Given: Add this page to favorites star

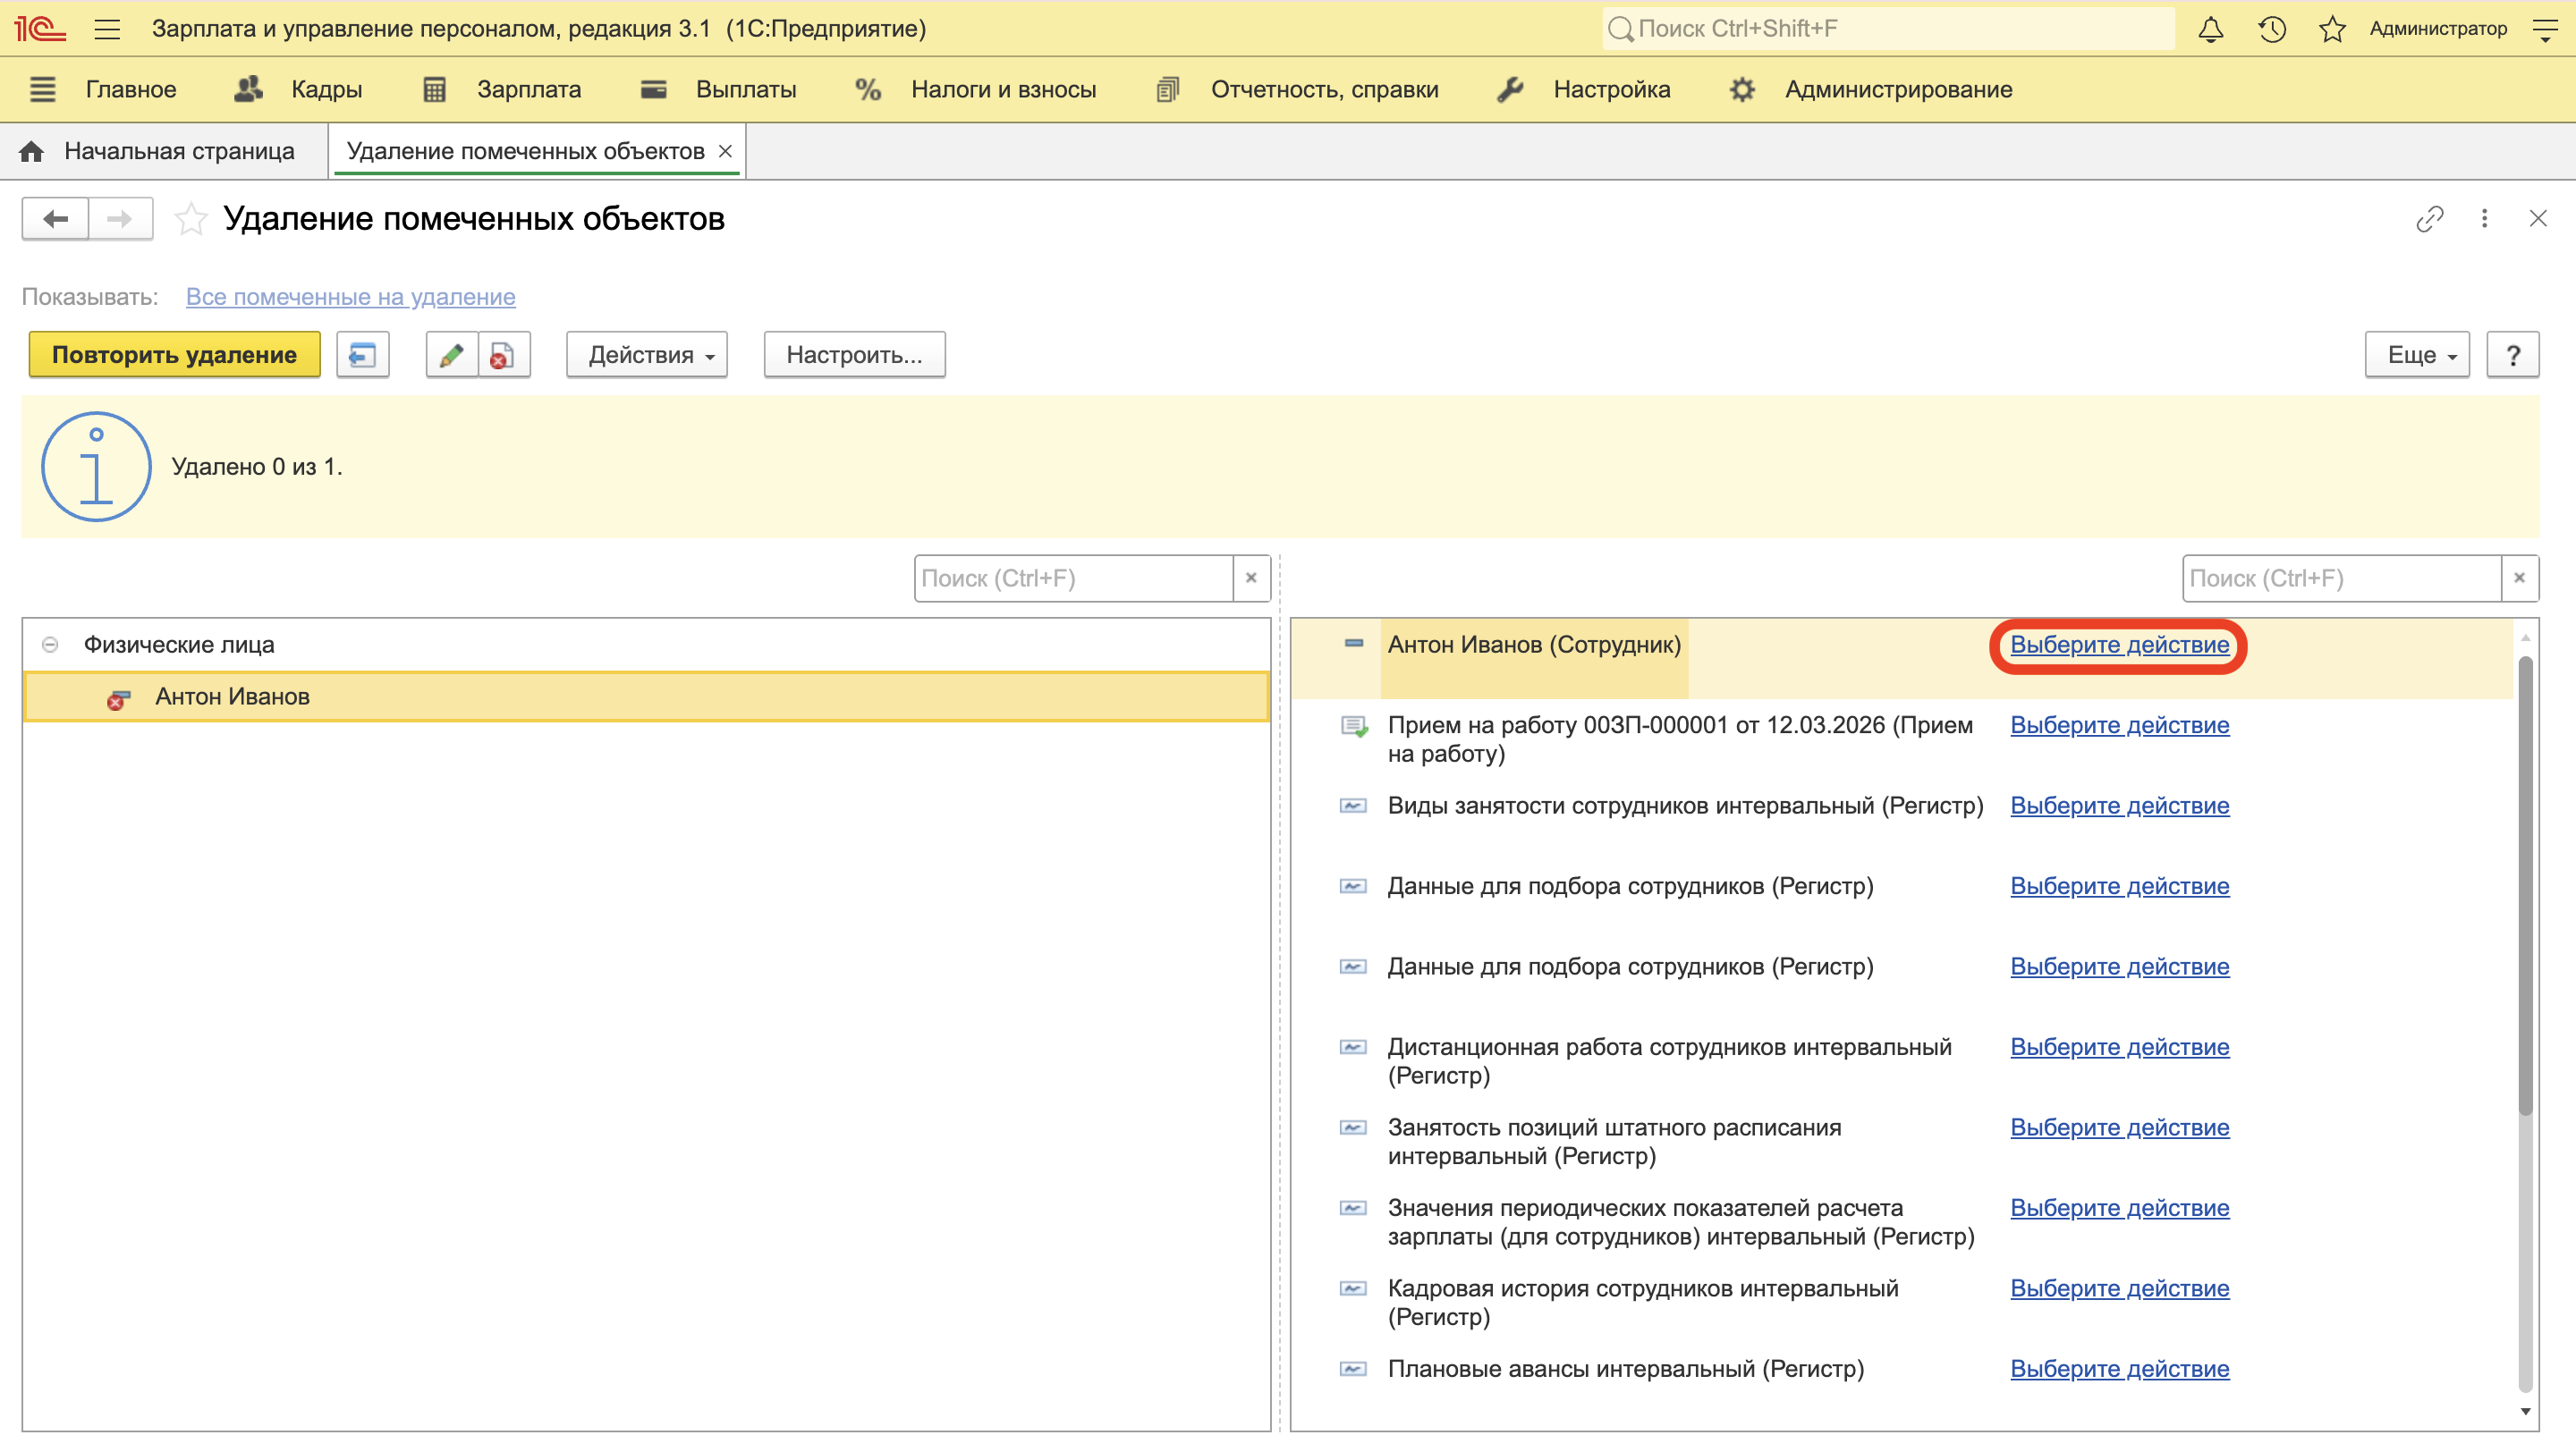Looking at the screenshot, I should 190,219.
